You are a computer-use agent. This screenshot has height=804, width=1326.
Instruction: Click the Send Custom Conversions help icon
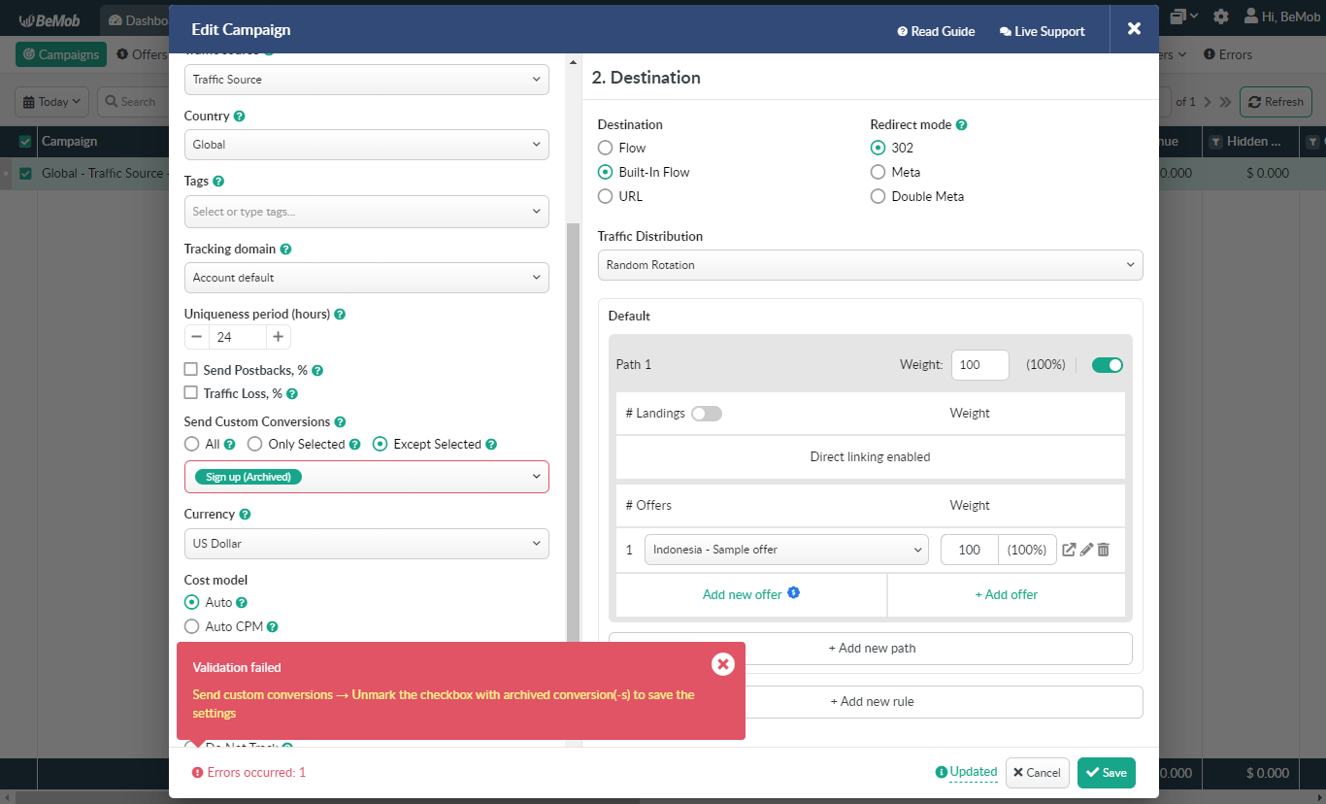(340, 421)
